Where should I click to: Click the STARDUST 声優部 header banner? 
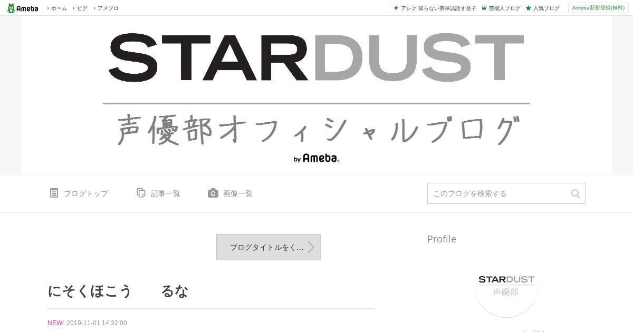click(316, 95)
